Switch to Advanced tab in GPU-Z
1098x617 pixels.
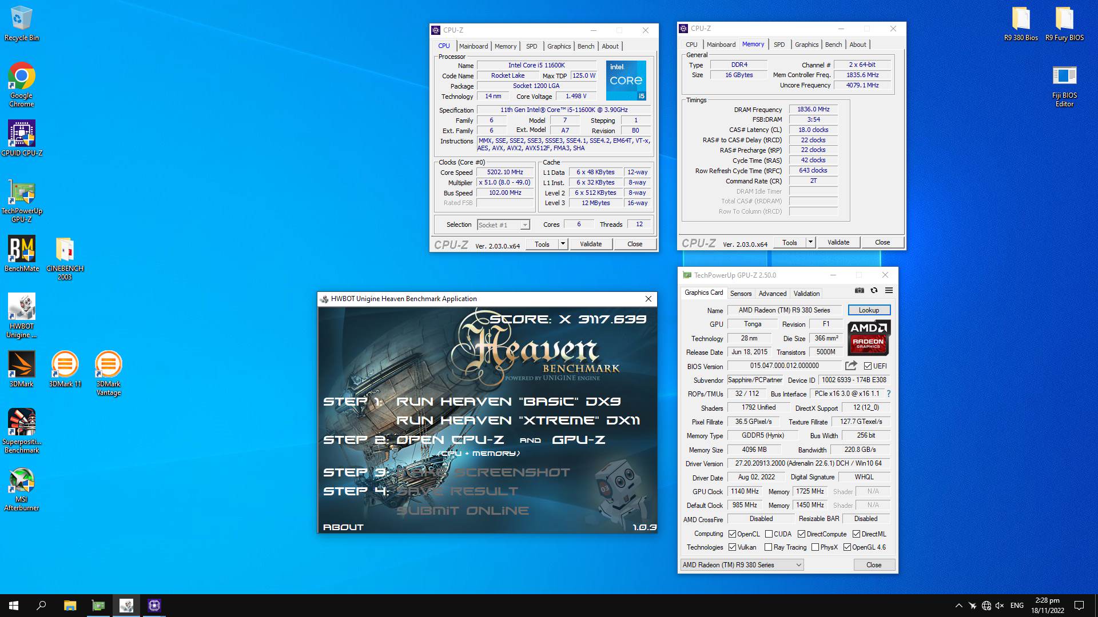tap(773, 294)
